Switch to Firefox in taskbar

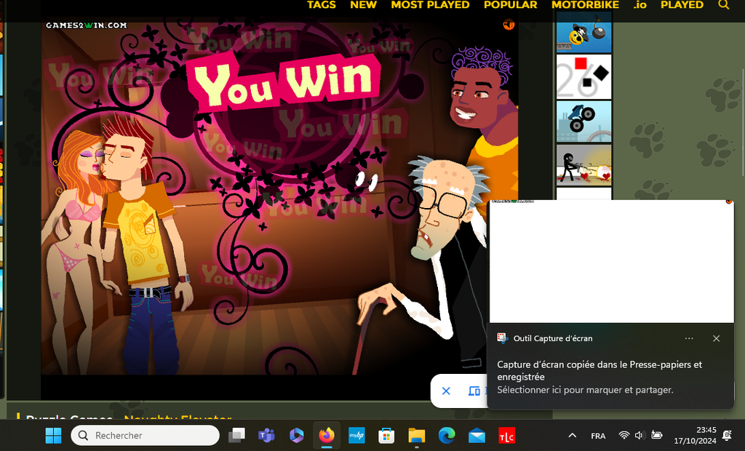coord(327,435)
